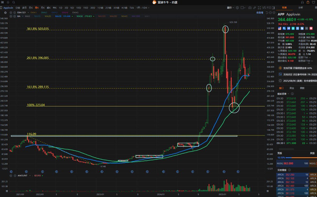Switch to 分時 timeframe
Image resolution: width=317 pixels, height=197 pixels.
[18, 8]
